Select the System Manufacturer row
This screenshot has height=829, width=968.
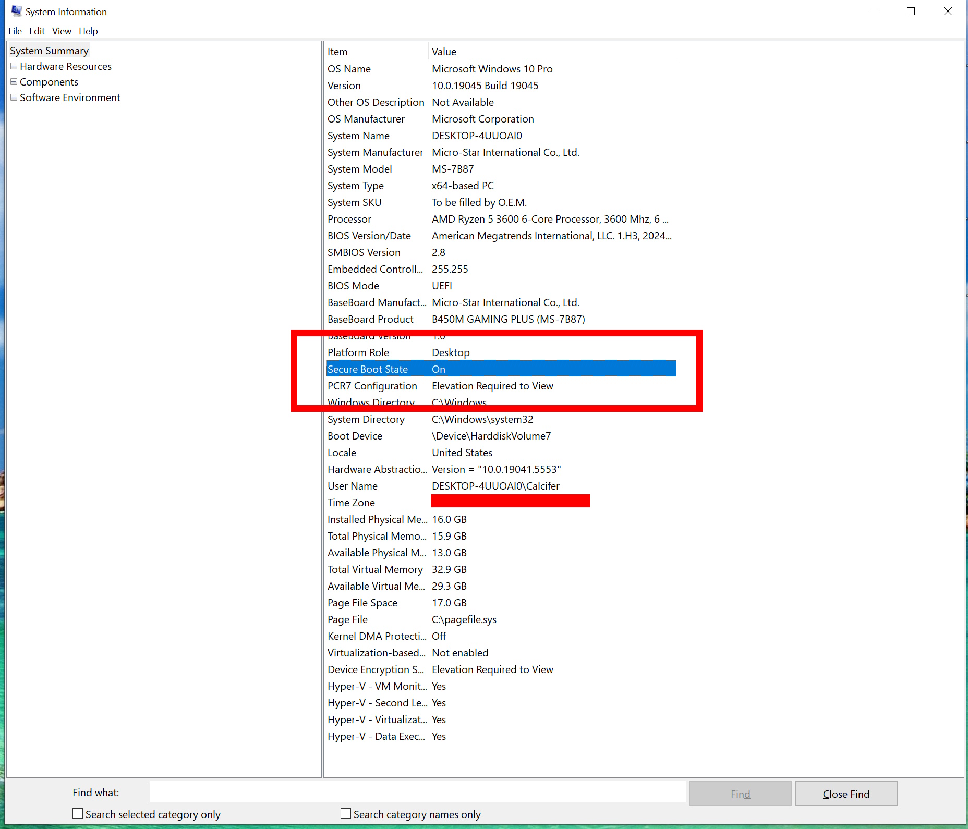coord(501,152)
